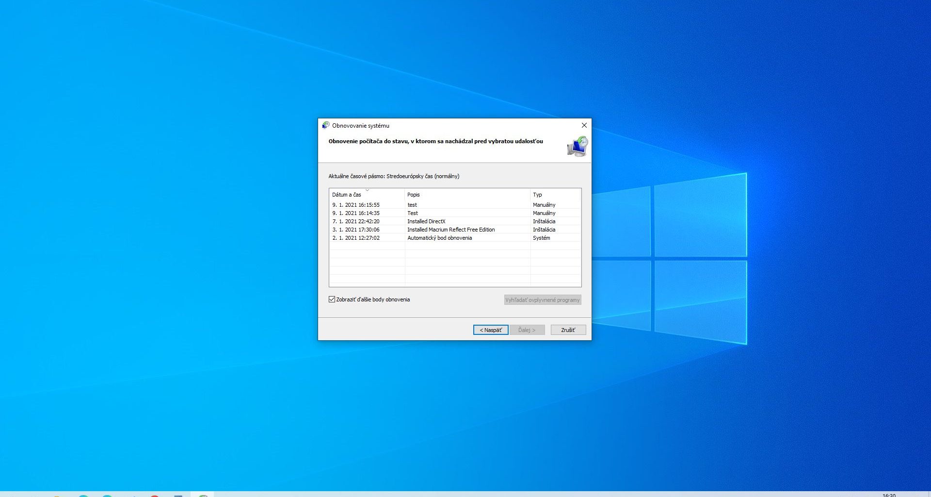Click empty area below restore point rows
Image resolution: width=931 pixels, height=497 pixels.
[x=455, y=267]
